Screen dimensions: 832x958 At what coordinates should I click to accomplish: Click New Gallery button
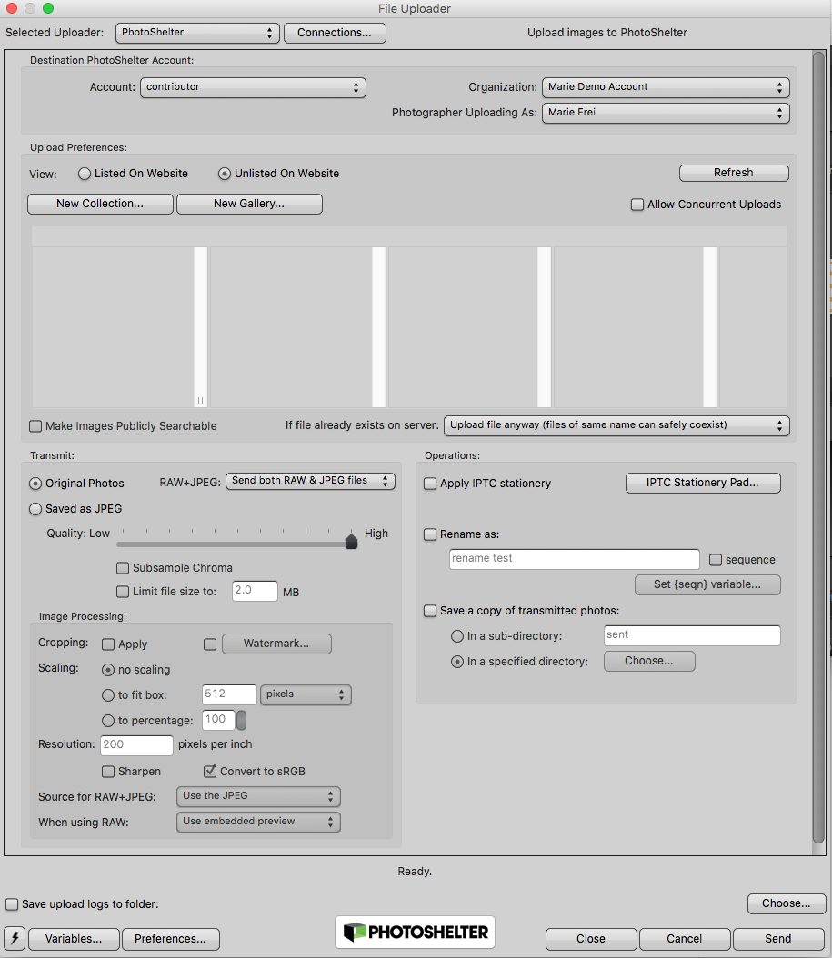[249, 204]
